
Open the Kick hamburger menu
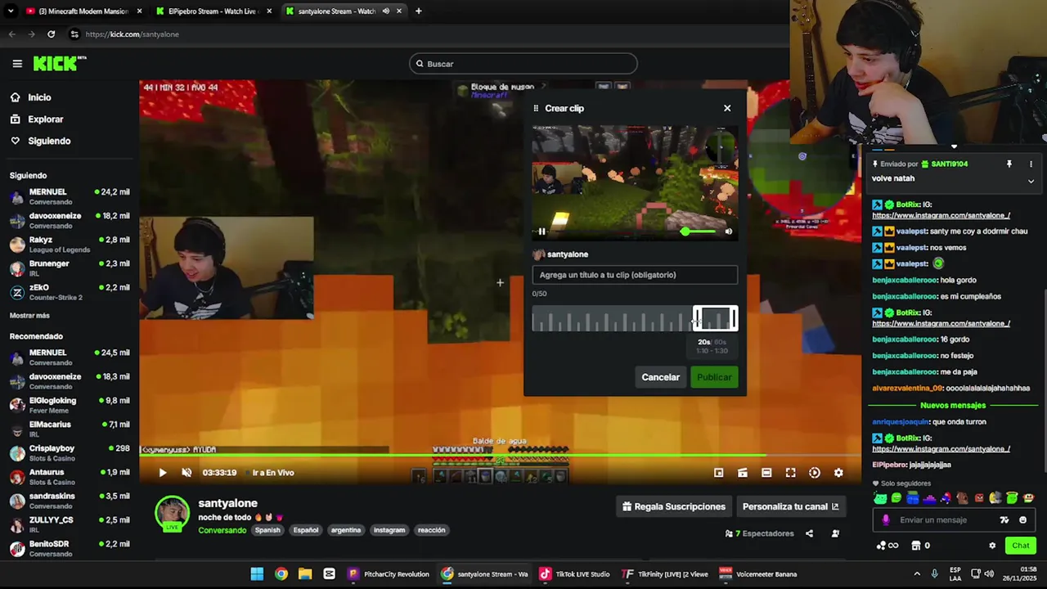[17, 64]
